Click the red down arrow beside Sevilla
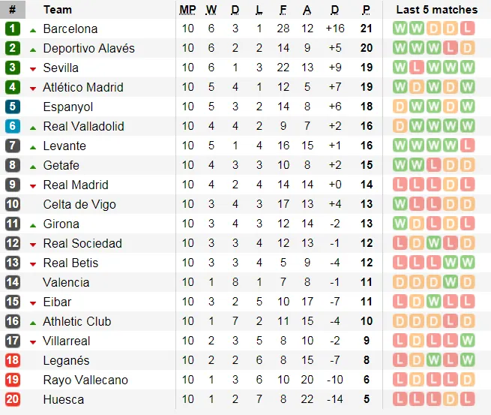This screenshot has width=491, height=415. (32, 68)
